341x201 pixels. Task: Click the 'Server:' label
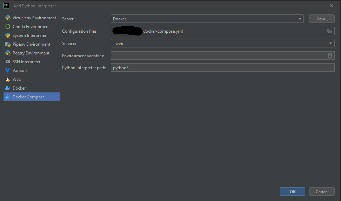click(68, 19)
